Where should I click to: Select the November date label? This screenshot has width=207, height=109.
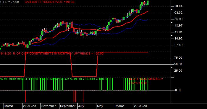click(49, 106)
